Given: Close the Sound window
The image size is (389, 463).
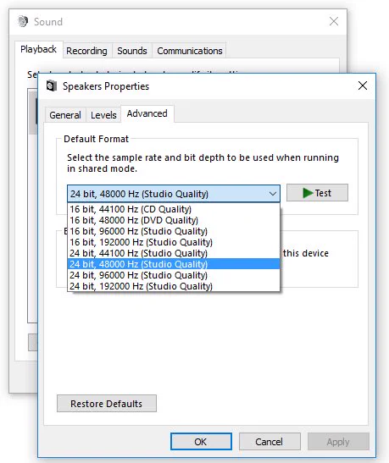Looking at the screenshot, I should click(x=334, y=21).
